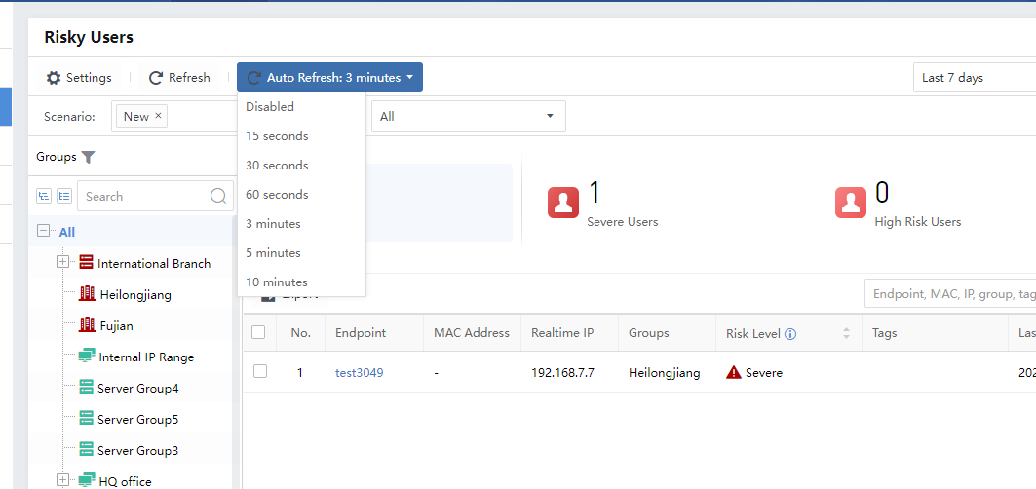Click the expand-all tree view icon
Screen dimensions: 1036x489
(44, 196)
